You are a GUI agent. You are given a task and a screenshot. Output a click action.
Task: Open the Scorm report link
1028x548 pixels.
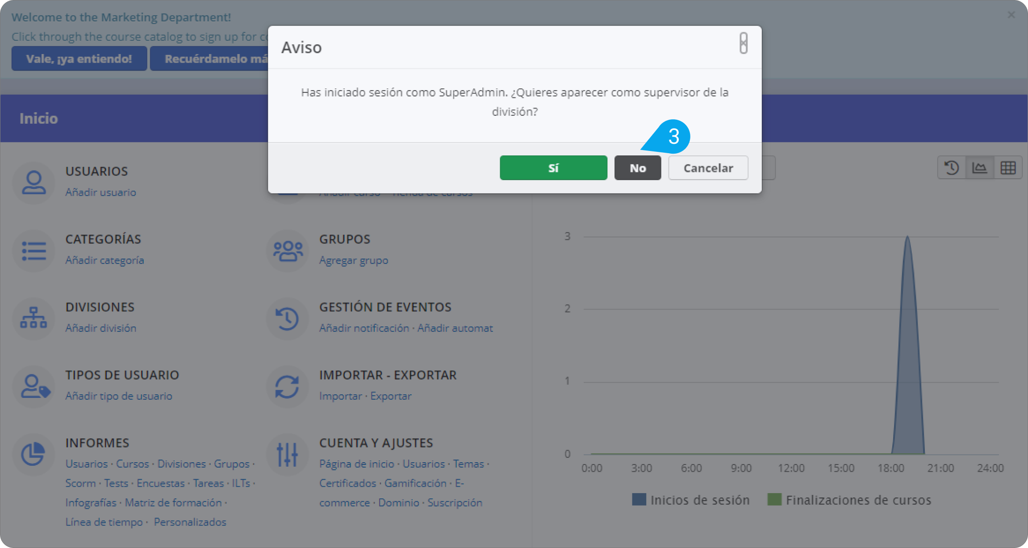pyautogui.click(x=80, y=483)
